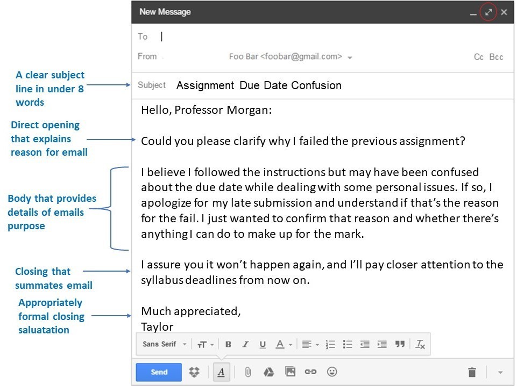Insert a link with the chain icon

coord(310,372)
